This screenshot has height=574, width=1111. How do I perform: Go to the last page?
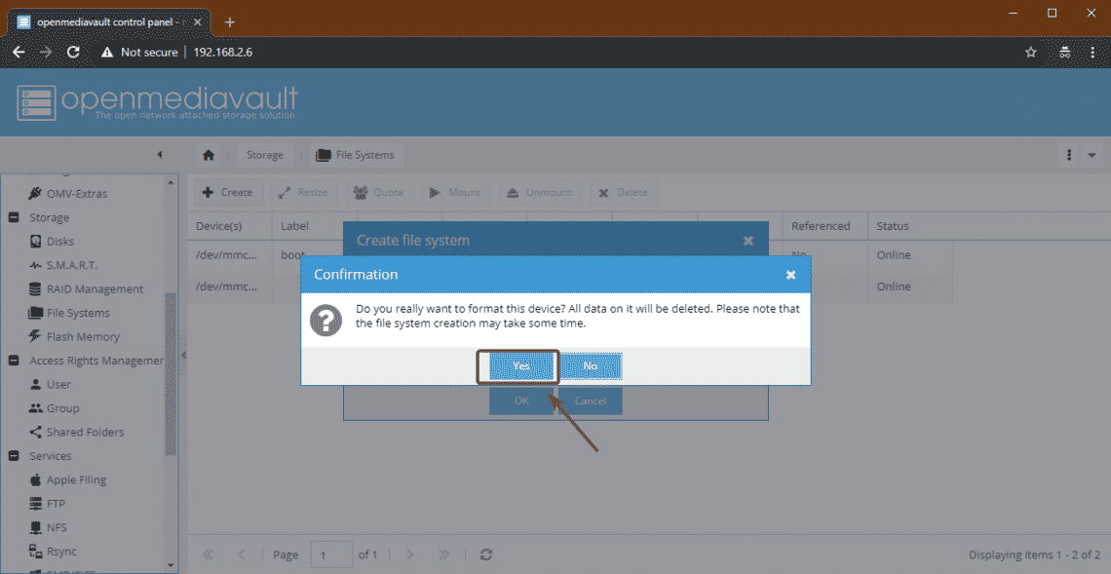(443, 555)
